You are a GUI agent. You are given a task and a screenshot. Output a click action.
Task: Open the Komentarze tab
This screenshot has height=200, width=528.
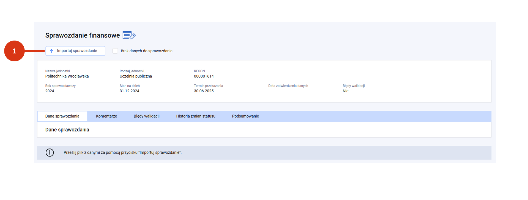pyautogui.click(x=106, y=116)
